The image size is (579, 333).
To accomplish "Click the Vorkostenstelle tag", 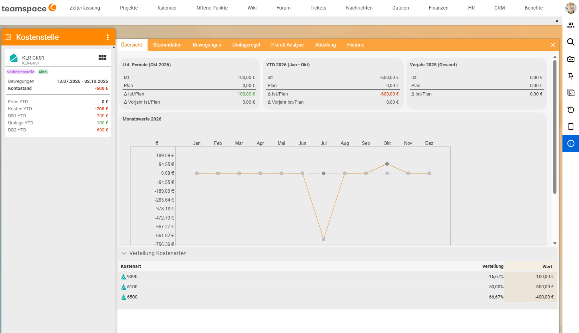I will (x=21, y=72).
